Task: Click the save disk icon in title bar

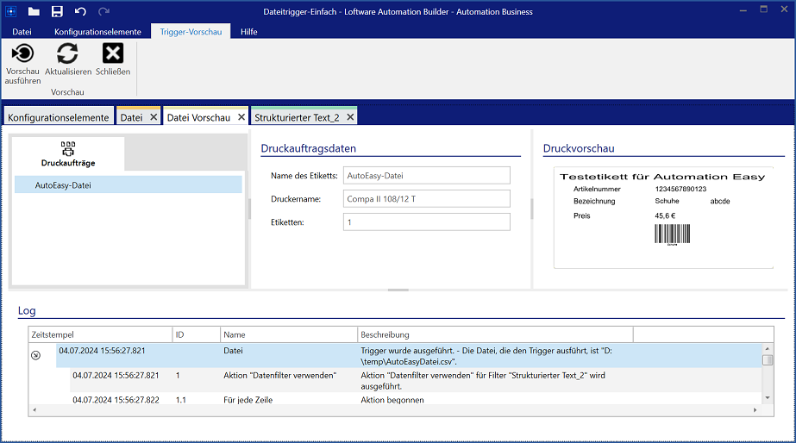Action: [x=57, y=11]
